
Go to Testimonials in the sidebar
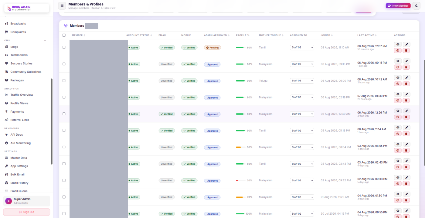19,55
